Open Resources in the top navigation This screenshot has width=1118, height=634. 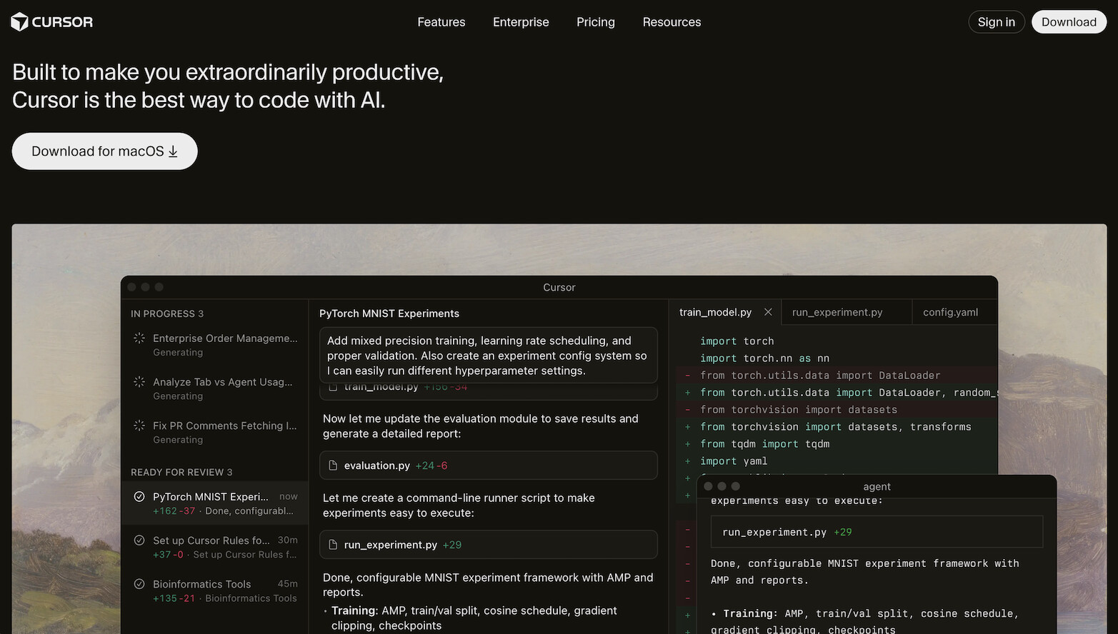click(x=671, y=22)
